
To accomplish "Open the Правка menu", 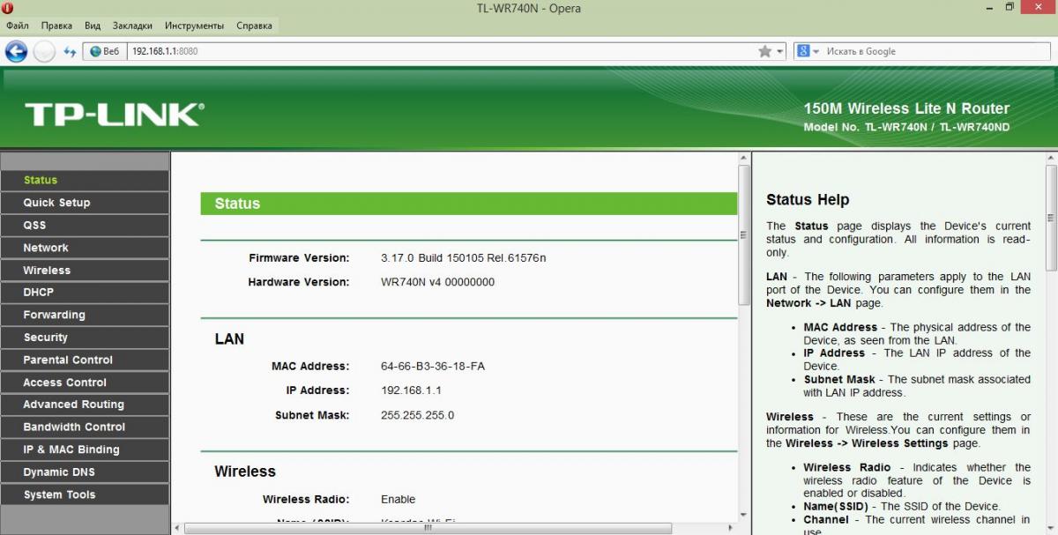I will tap(56, 26).
